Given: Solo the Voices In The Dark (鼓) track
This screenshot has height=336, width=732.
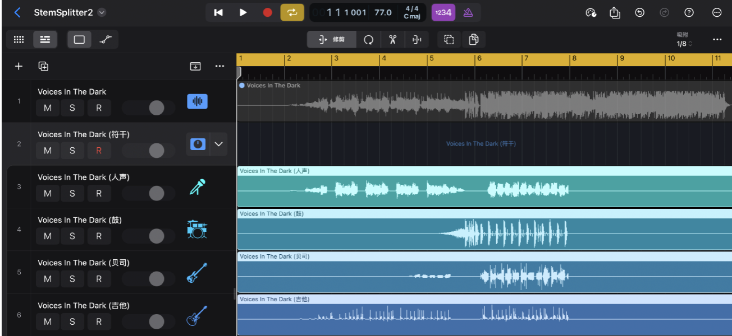Looking at the screenshot, I should [72, 236].
